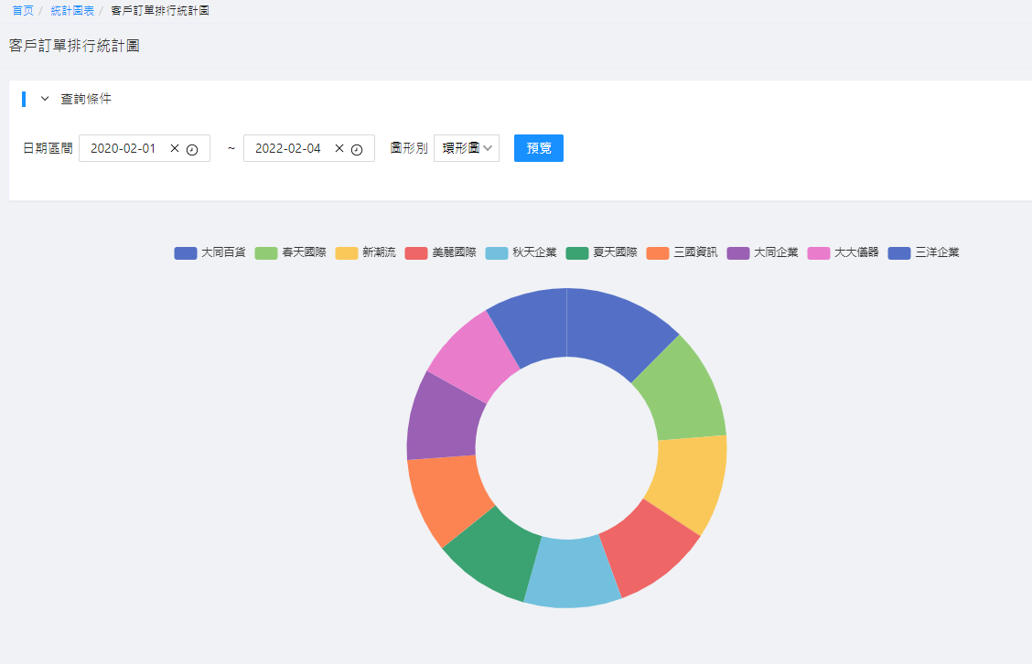Open 統計圖表 breadcrumb link
This screenshot has width=1032, height=664.
(72, 10)
